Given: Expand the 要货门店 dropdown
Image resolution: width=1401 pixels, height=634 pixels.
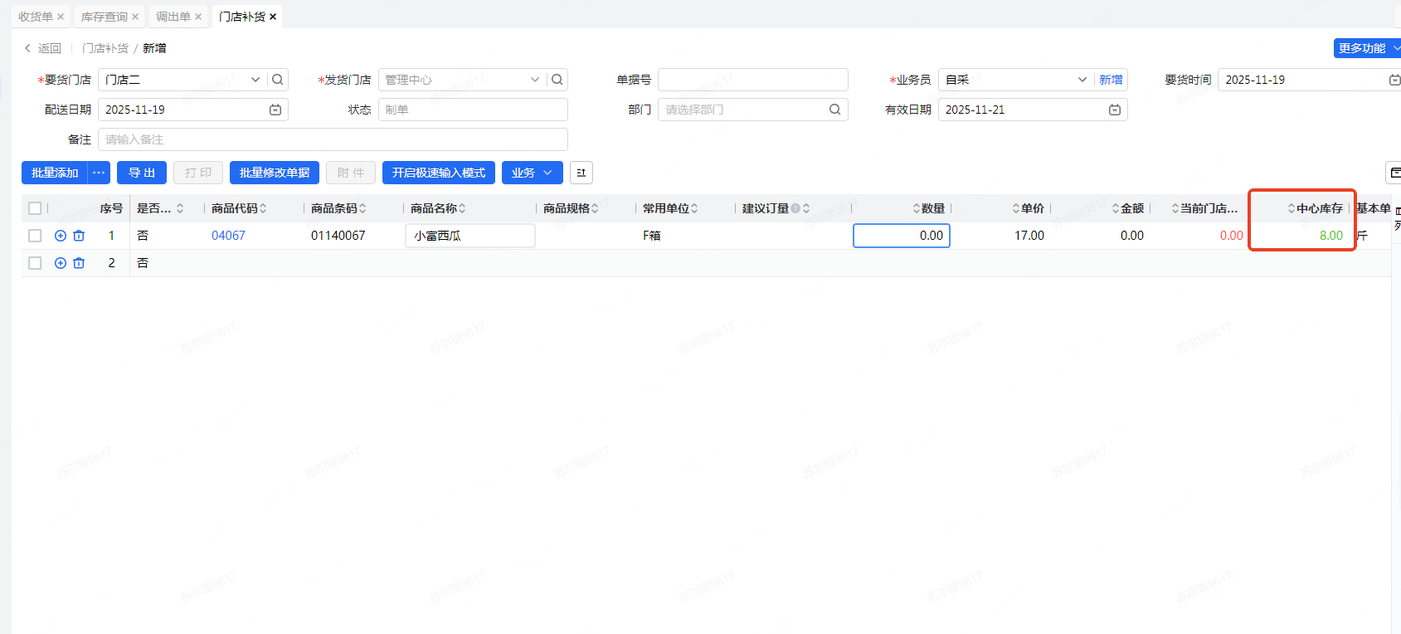Looking at the screenshot, I should [x=255, y=80].
